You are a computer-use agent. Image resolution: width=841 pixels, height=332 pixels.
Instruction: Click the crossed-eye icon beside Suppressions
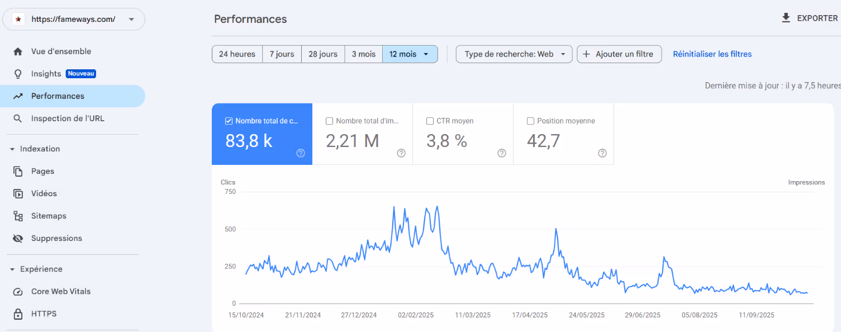tap(18, 239)
